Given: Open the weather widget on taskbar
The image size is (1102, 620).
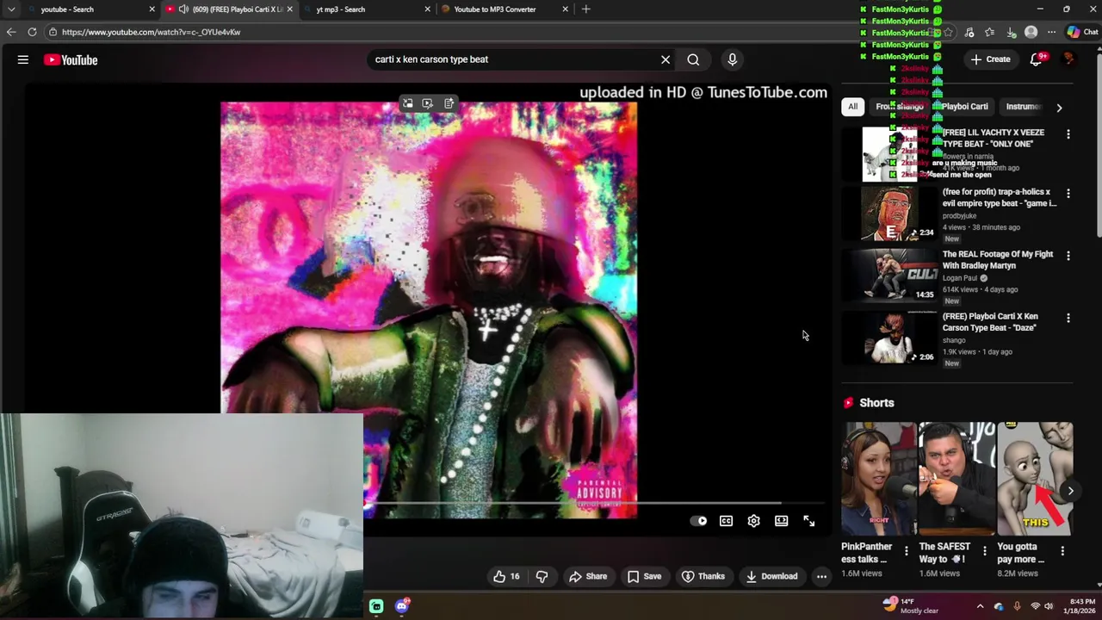Looking at the screenshot, I should point(911,606).
